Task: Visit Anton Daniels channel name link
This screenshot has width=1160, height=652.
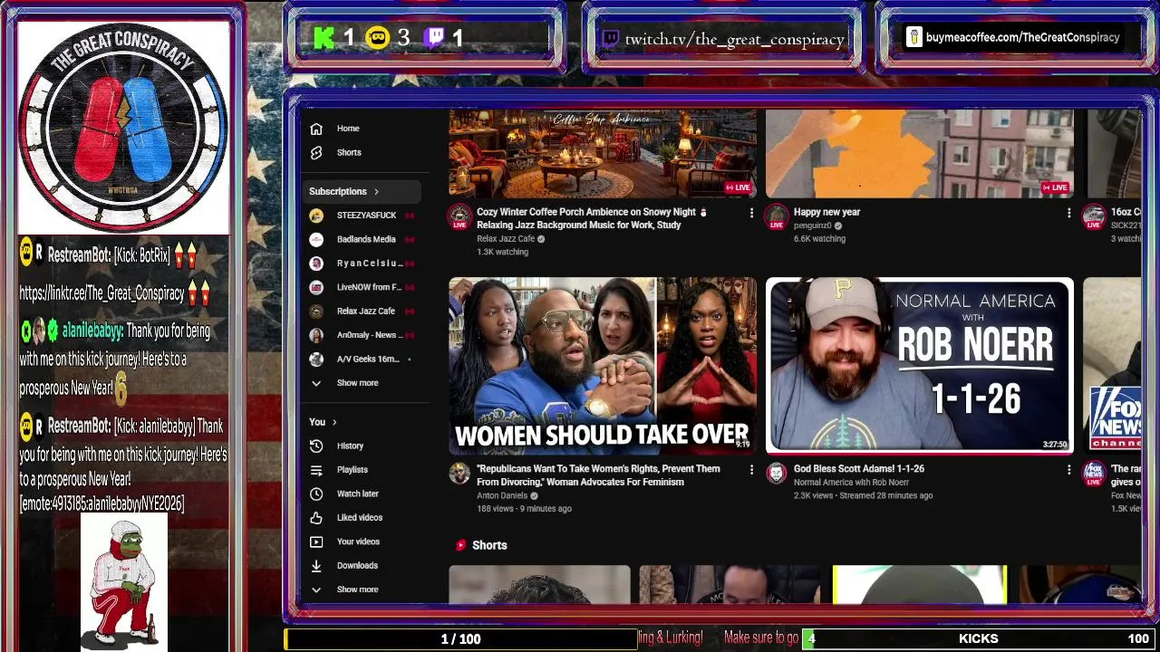Action: pyautogui.click(x=502, y=495)
